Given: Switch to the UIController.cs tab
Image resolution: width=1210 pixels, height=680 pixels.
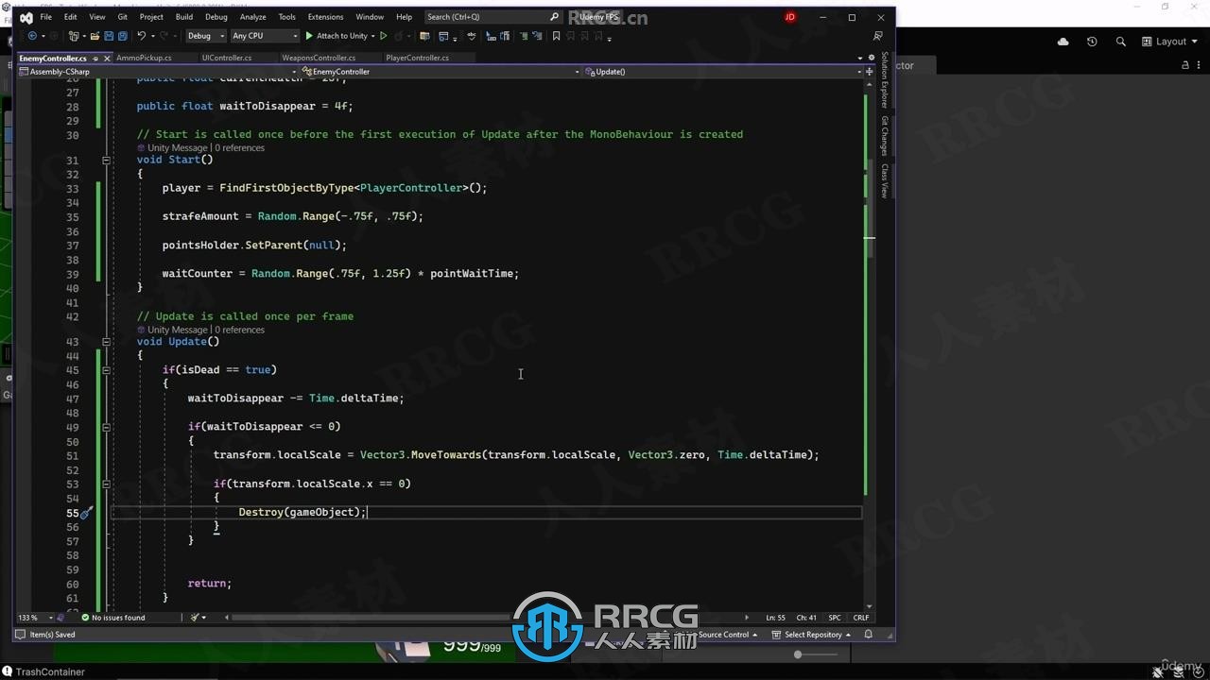Looking at the screenshot, I should click(x=227, y=58).
